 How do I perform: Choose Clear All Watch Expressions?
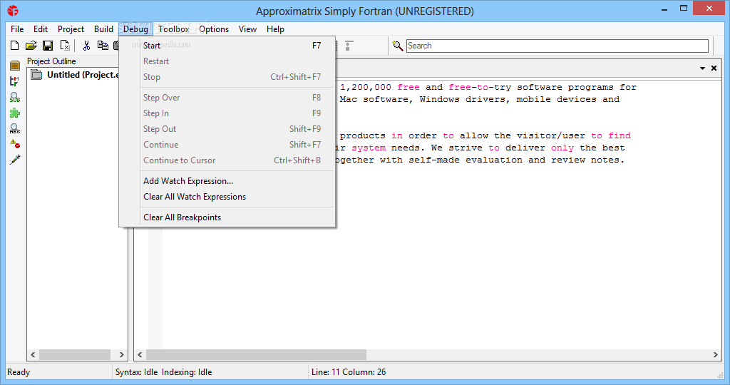coord(227,197)
